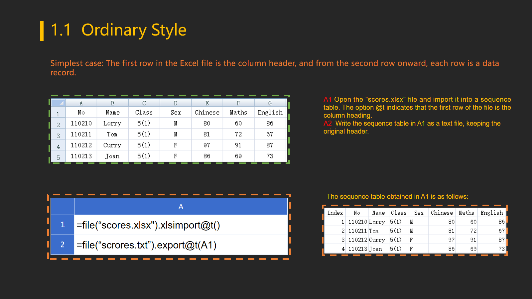The height and width of the screenshot is (299, 532).
Task: Click Curry's Chinese score 97 in the Excel sheet
Action: coord(207,145)
